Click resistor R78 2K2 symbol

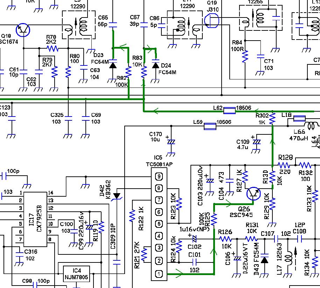point(53,49)
